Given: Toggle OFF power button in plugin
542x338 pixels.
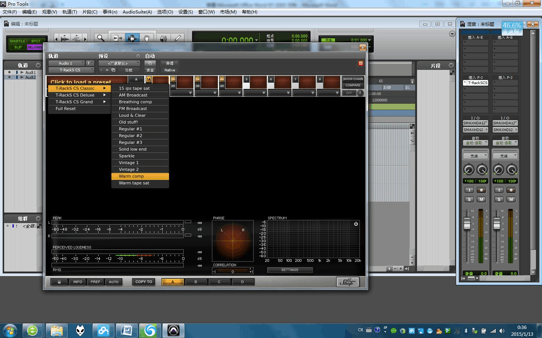Looking at the screenshot, I should [349, 93].
